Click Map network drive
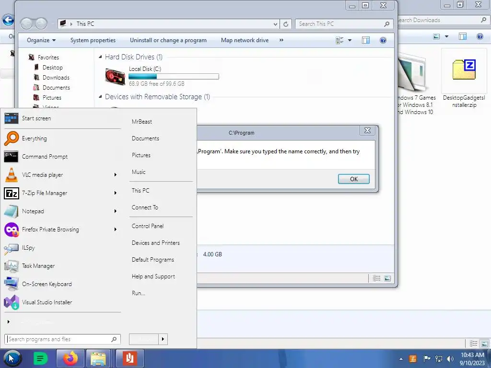Viewport: 491px width, 368px height. point(245,40)
